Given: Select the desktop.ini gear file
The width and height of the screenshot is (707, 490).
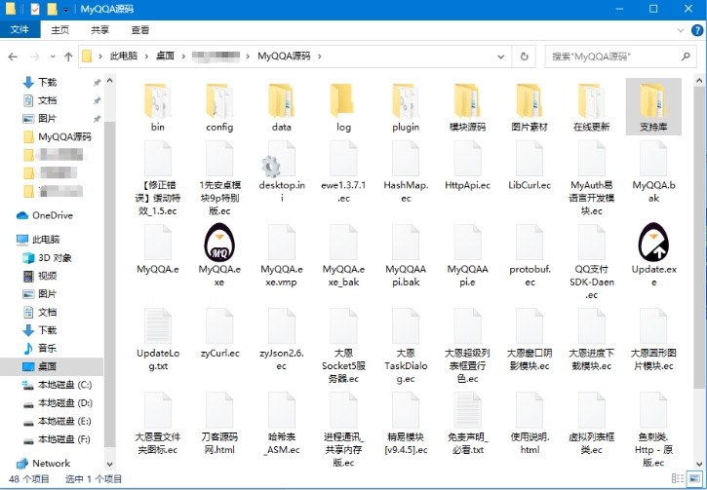Looking at the screenshot, I should tap(282, 171).
